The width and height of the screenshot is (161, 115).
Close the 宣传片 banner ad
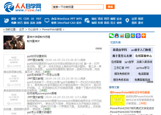pyautogui.click(x=101, y=49)
